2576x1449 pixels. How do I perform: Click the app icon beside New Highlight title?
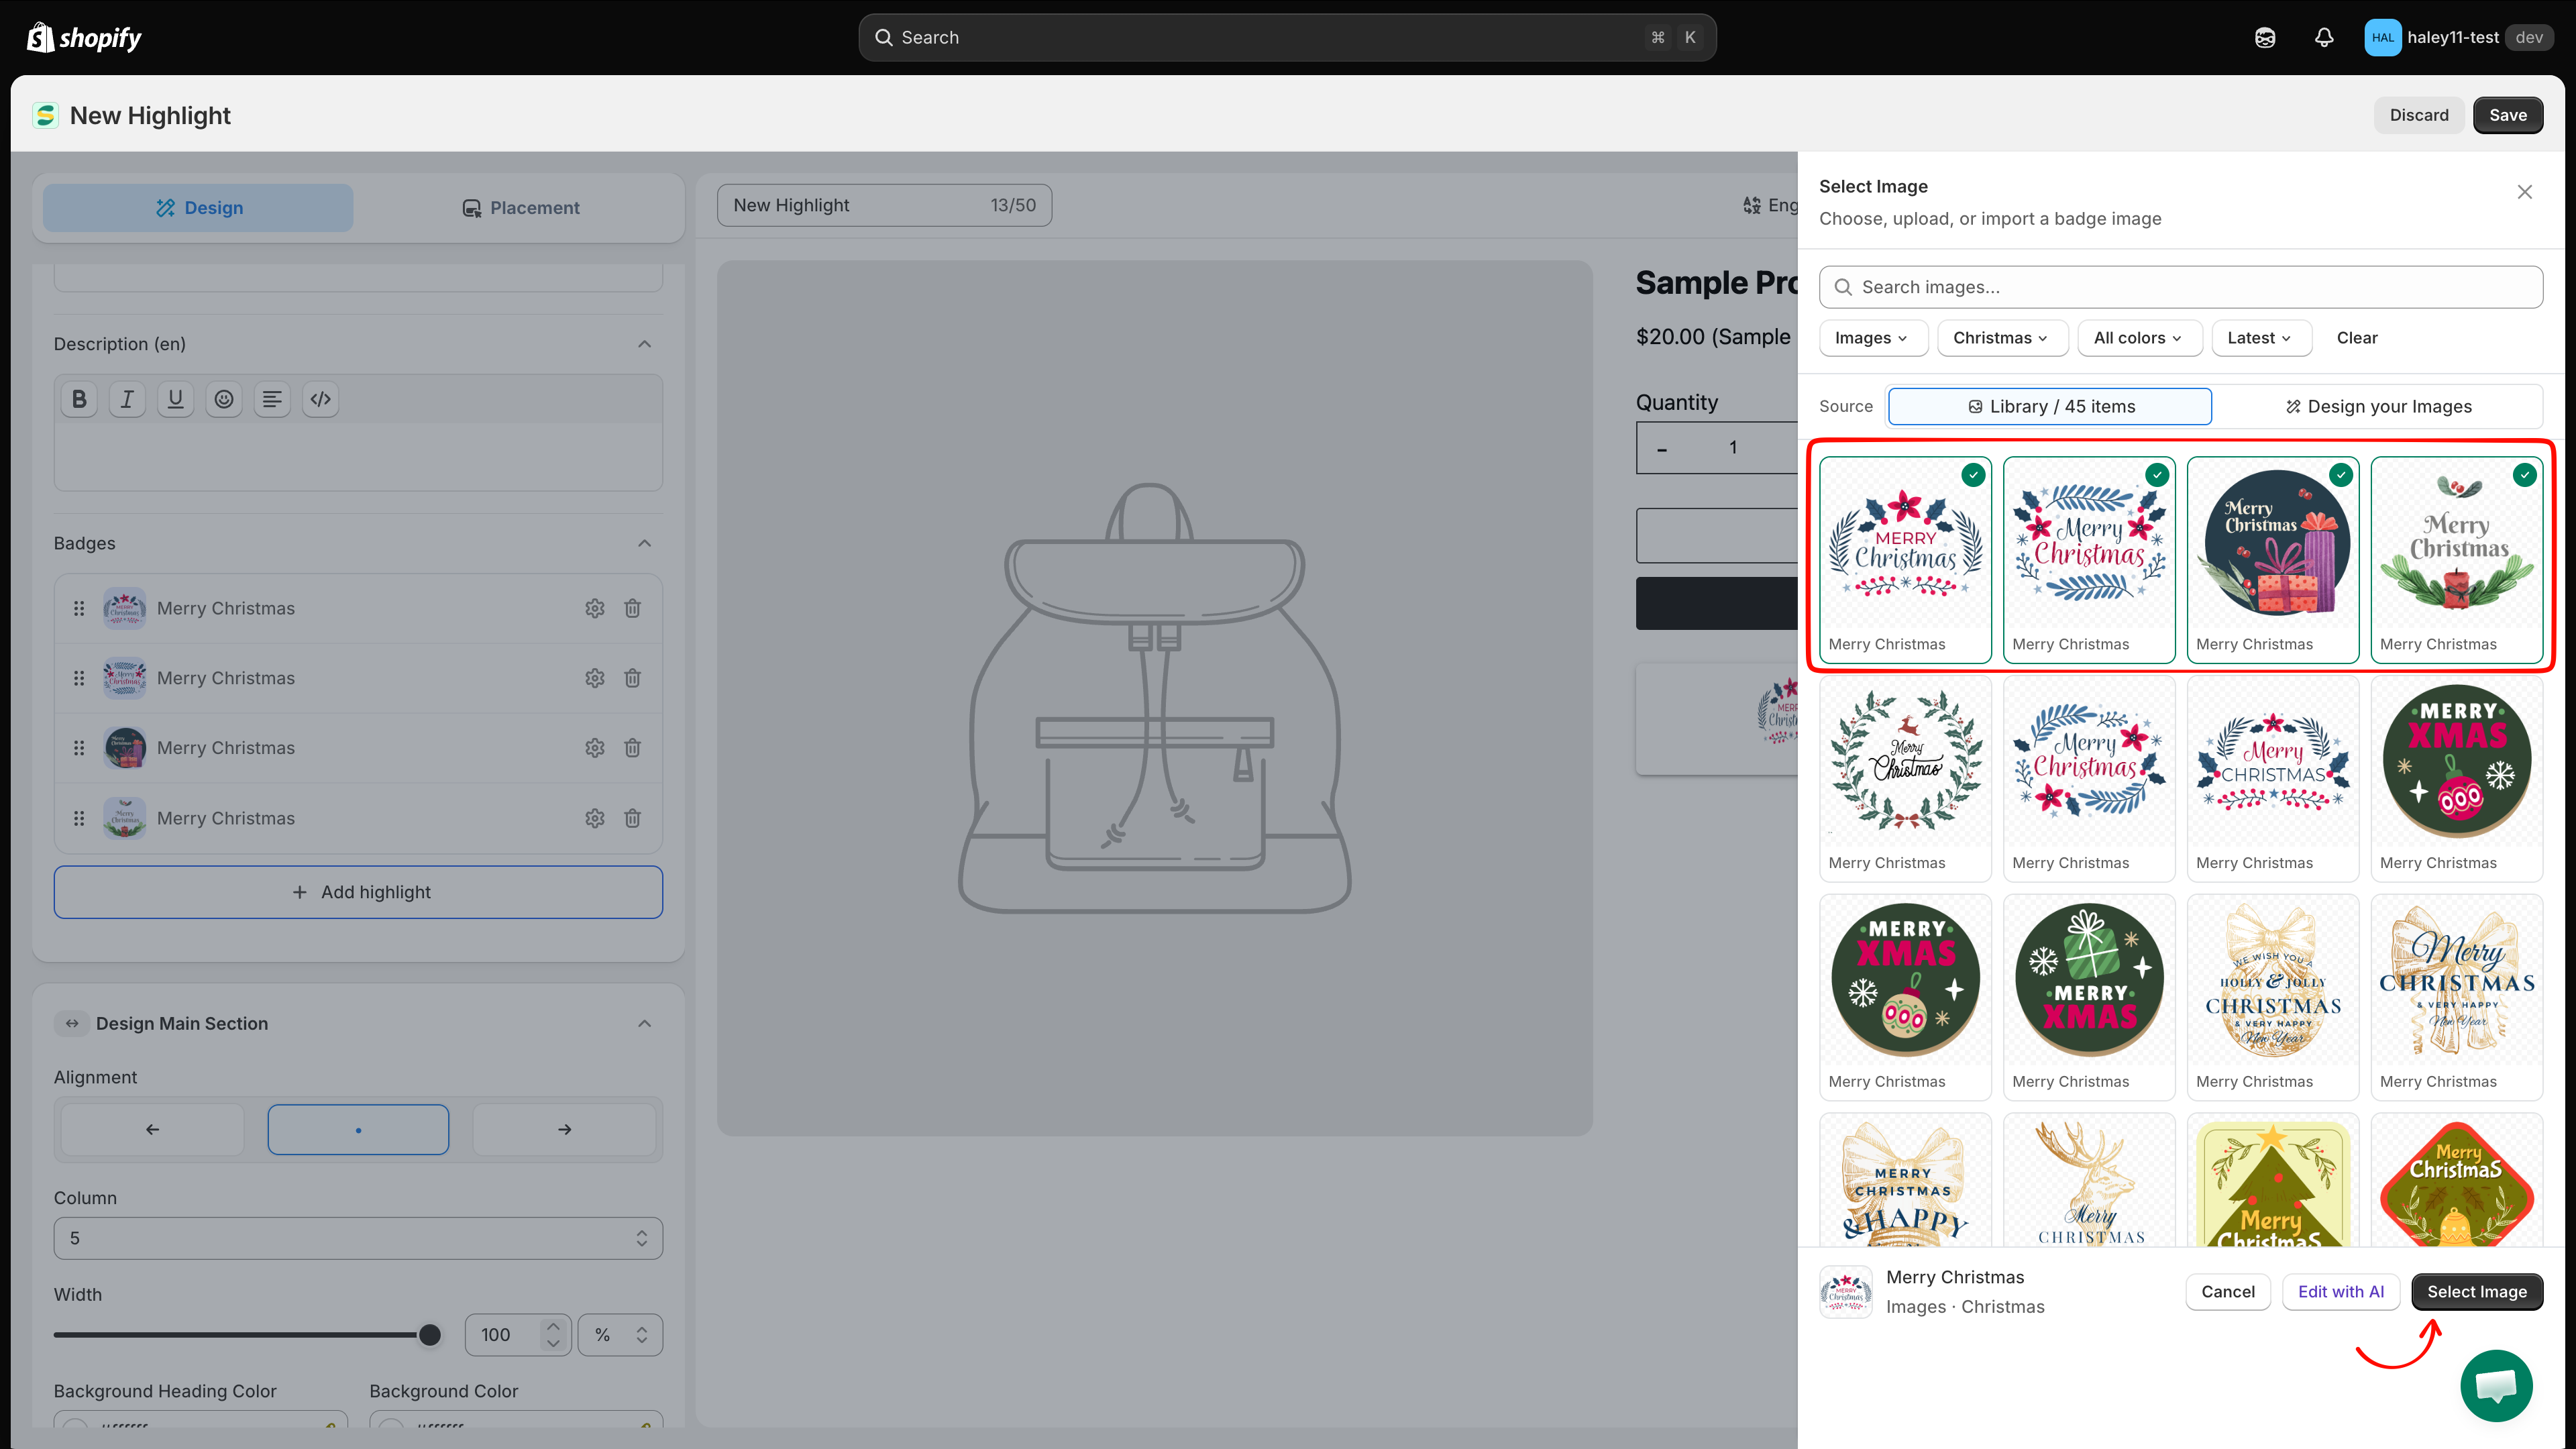point(45,116)
